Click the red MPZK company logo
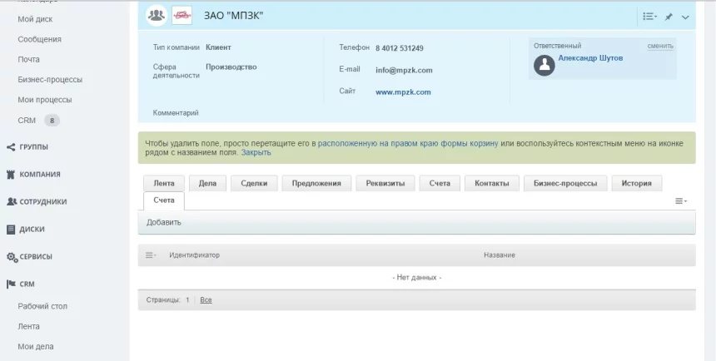The image size is (716, 361). click(x=181, y=16)
